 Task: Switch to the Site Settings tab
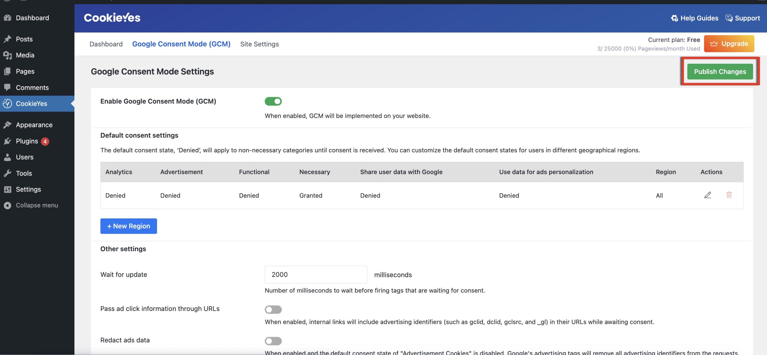[259, 44]
